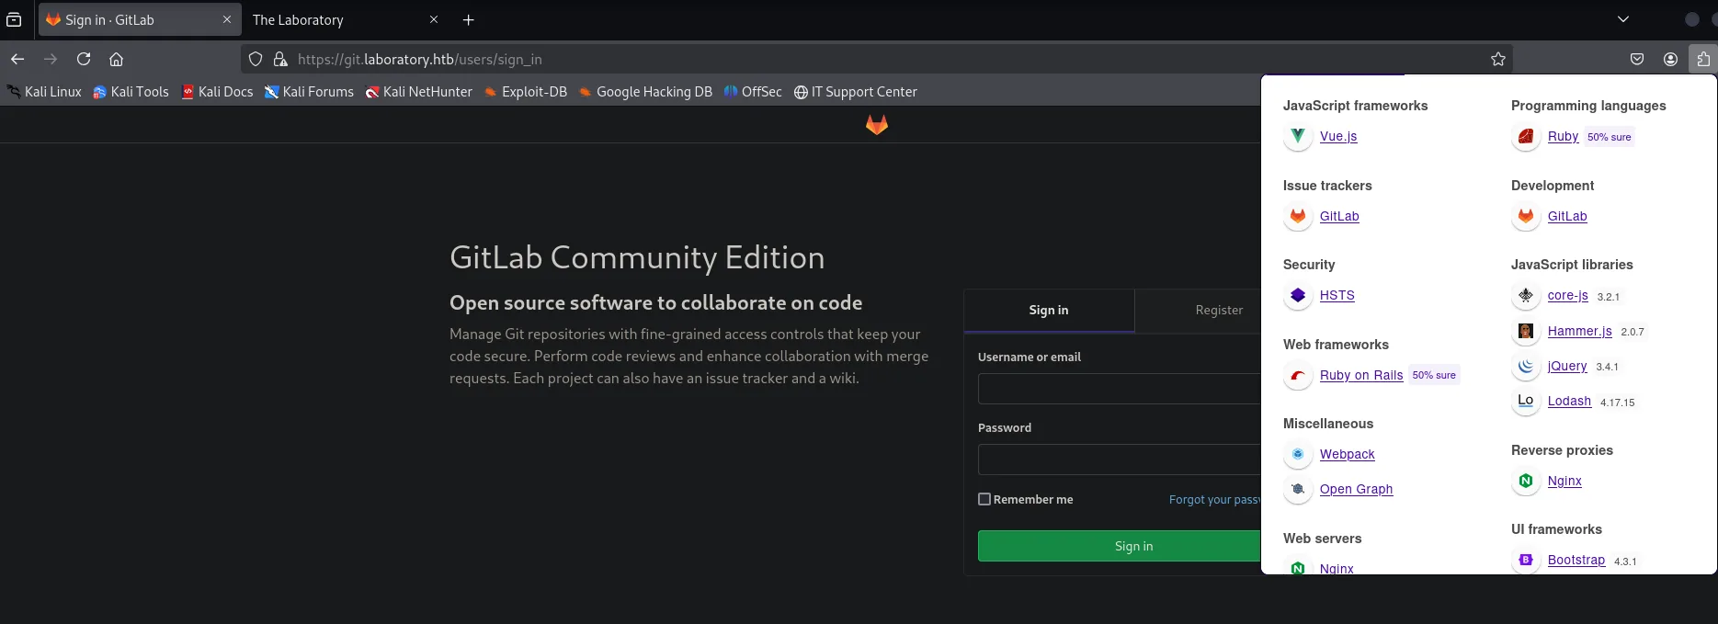Click the Lodash icon
The image size is (1718, 624).
pos(1526,401)
